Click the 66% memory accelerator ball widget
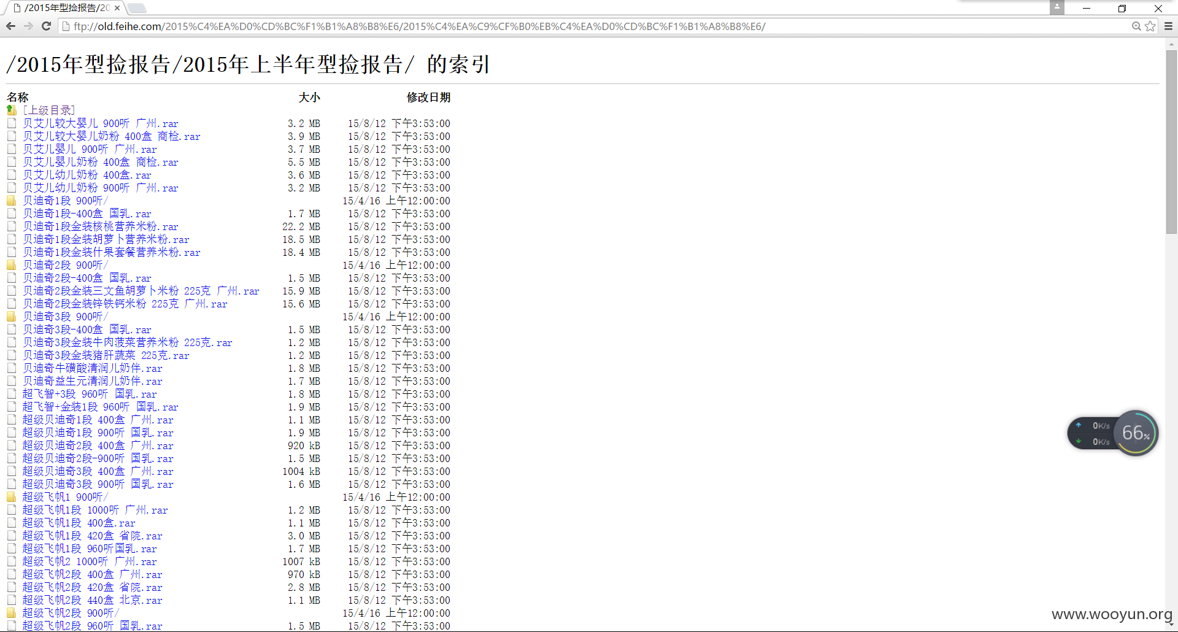This screenshot has width=1178, height=632. pos(1136,433)
